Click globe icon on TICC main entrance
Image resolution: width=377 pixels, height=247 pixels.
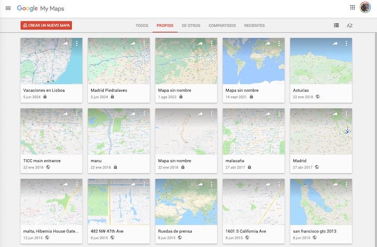(48, 167)
